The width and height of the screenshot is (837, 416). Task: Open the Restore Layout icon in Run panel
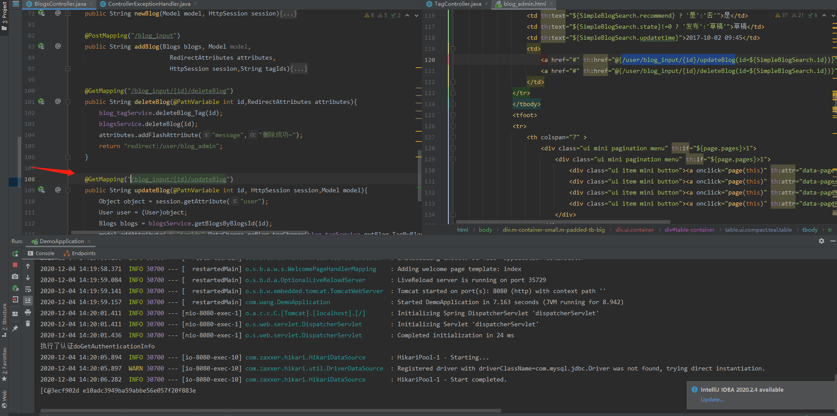pos(15,314)
